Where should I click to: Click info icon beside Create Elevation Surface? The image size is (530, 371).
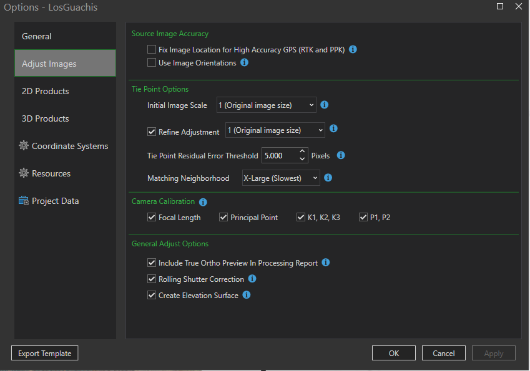(247, 295)
